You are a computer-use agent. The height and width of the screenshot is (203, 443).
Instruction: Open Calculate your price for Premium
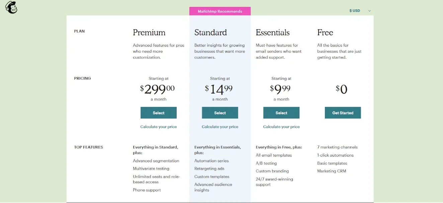158,127
